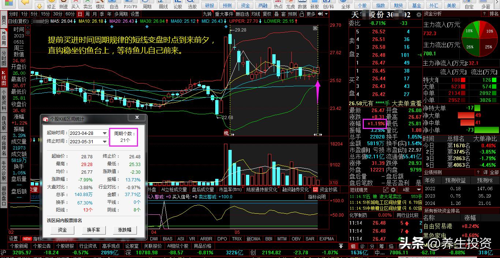
Task: Toggle the 叠 overlay chart option
Action: (277, 14)
